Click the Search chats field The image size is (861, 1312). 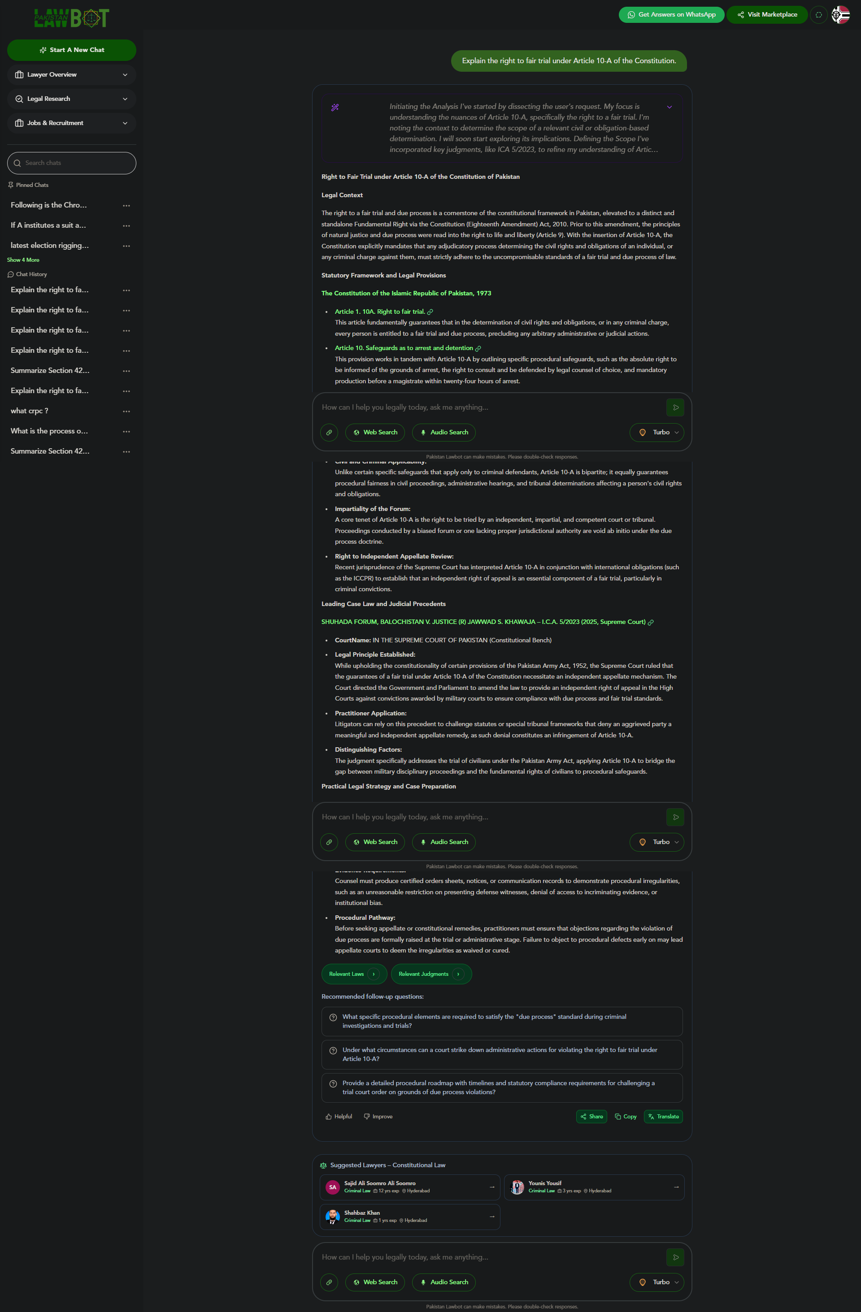point(72,163)
